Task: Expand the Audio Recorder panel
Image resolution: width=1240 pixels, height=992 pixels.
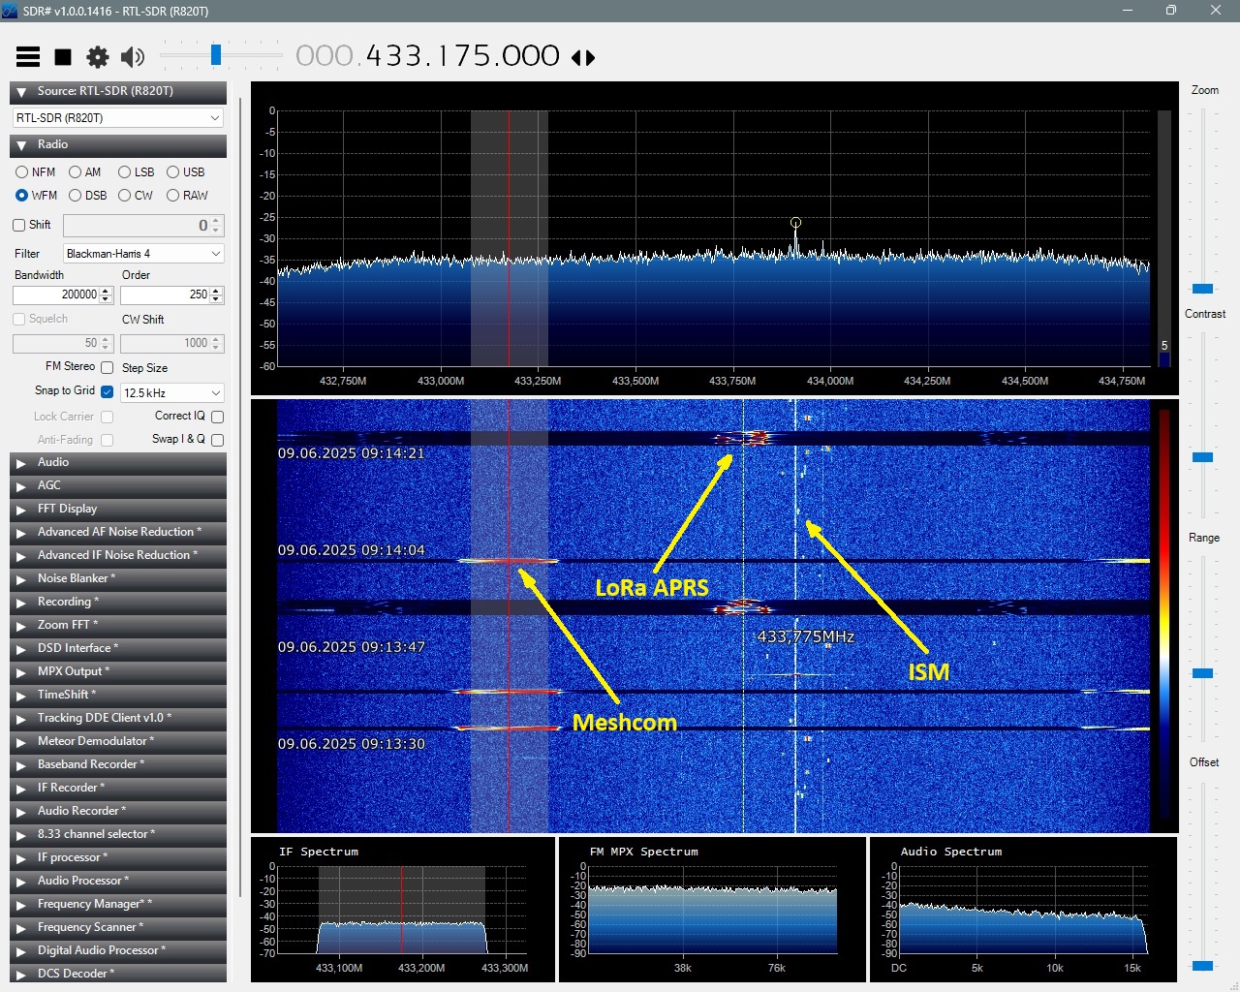Action: [x=118, y=812]
